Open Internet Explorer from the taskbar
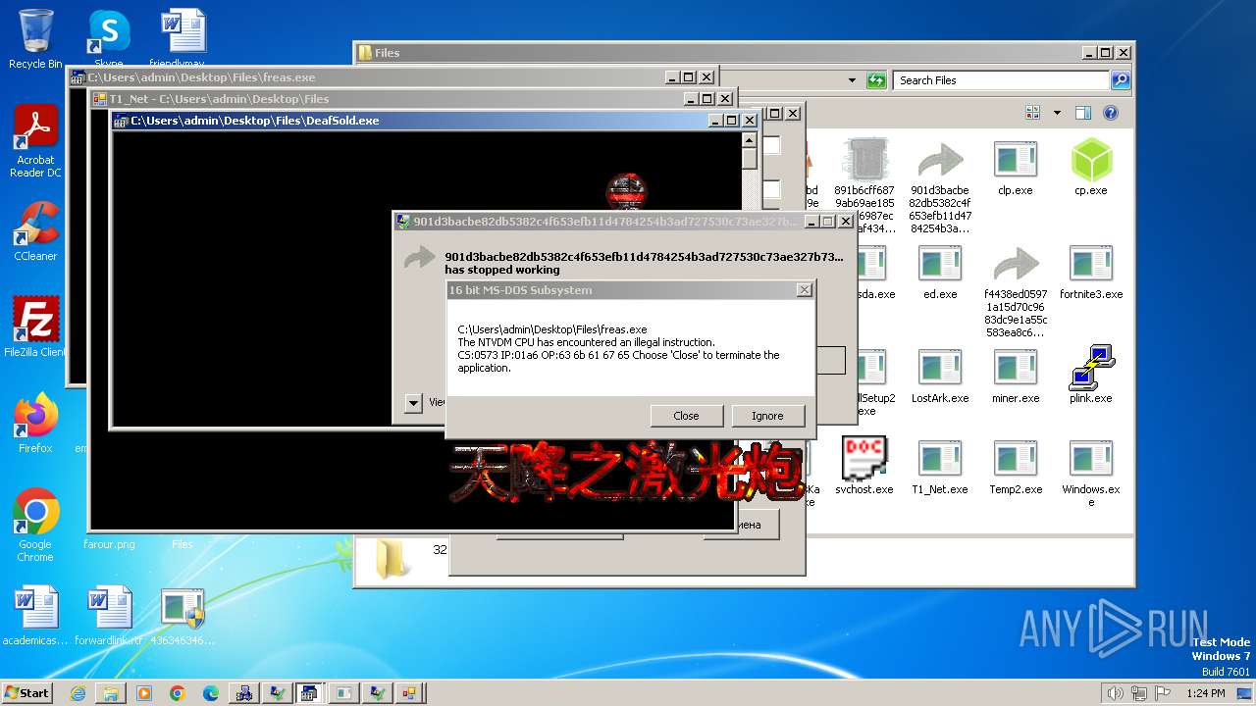The width and height of the screenshot is (1256, 706). [x=78, y=693]
